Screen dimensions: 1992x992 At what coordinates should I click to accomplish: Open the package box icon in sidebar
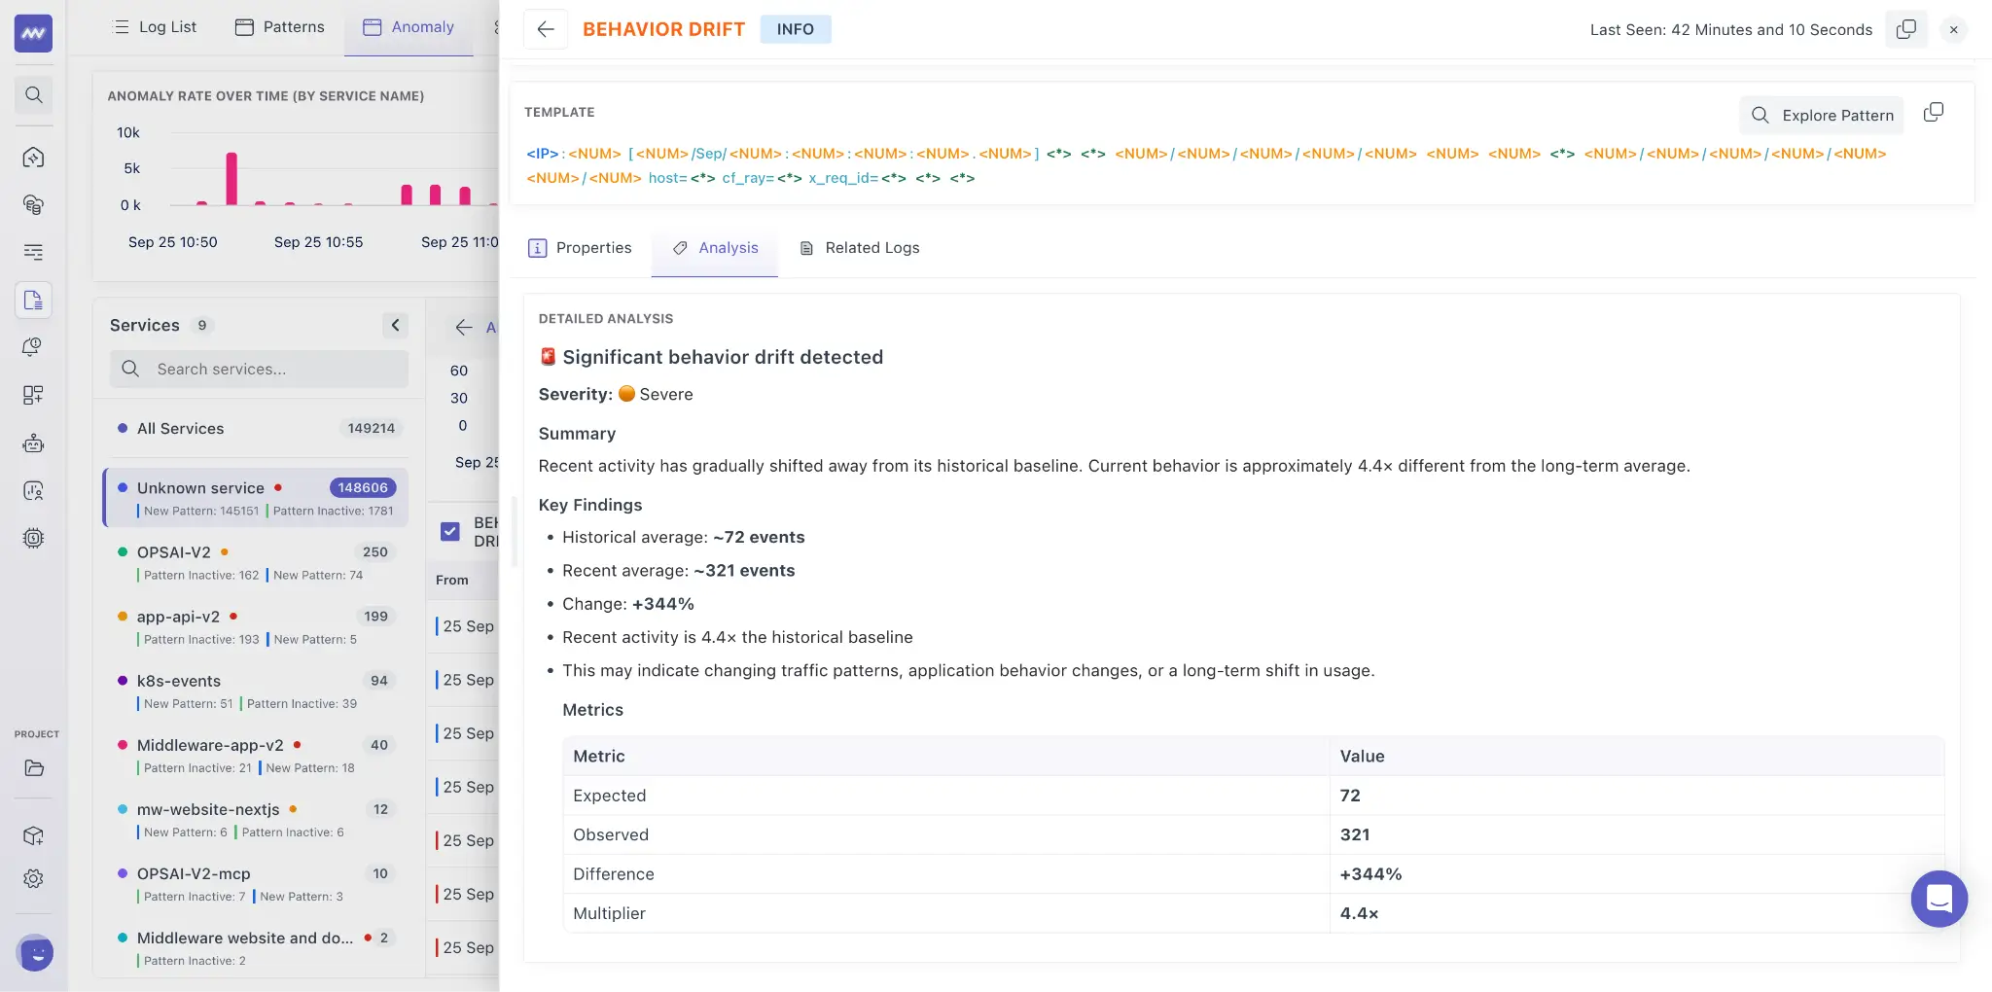(x=33, y=835)
